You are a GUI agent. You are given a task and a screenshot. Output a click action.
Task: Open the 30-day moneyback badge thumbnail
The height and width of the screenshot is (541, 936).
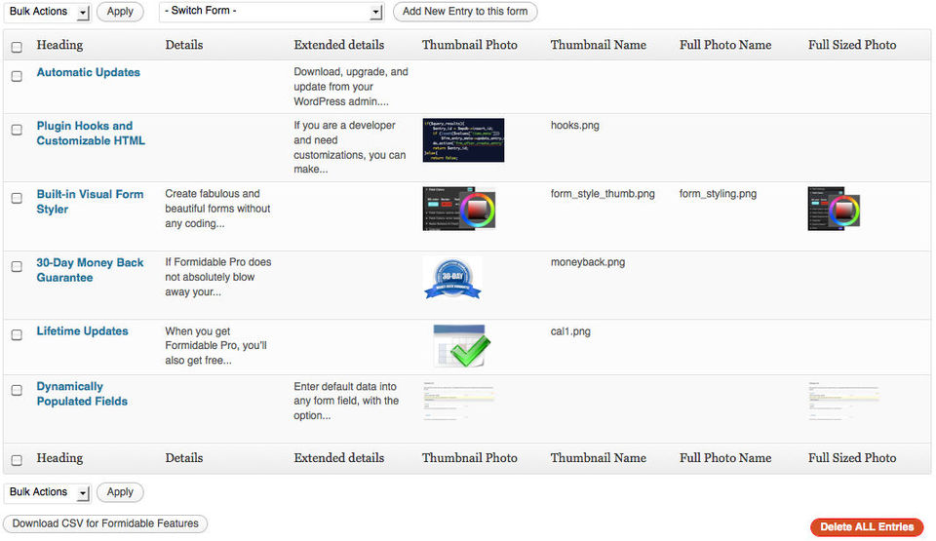452,278
